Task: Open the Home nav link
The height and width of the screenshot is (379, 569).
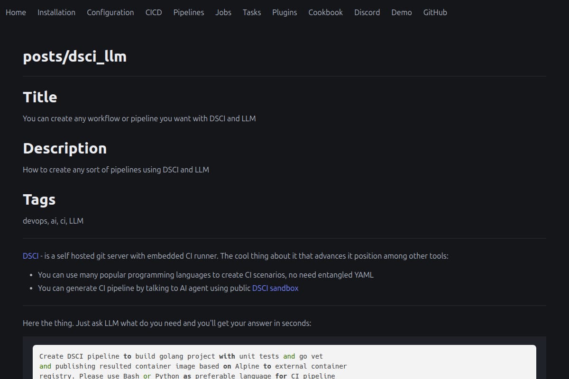Action: pyautogui.click(x=16, y=12)
